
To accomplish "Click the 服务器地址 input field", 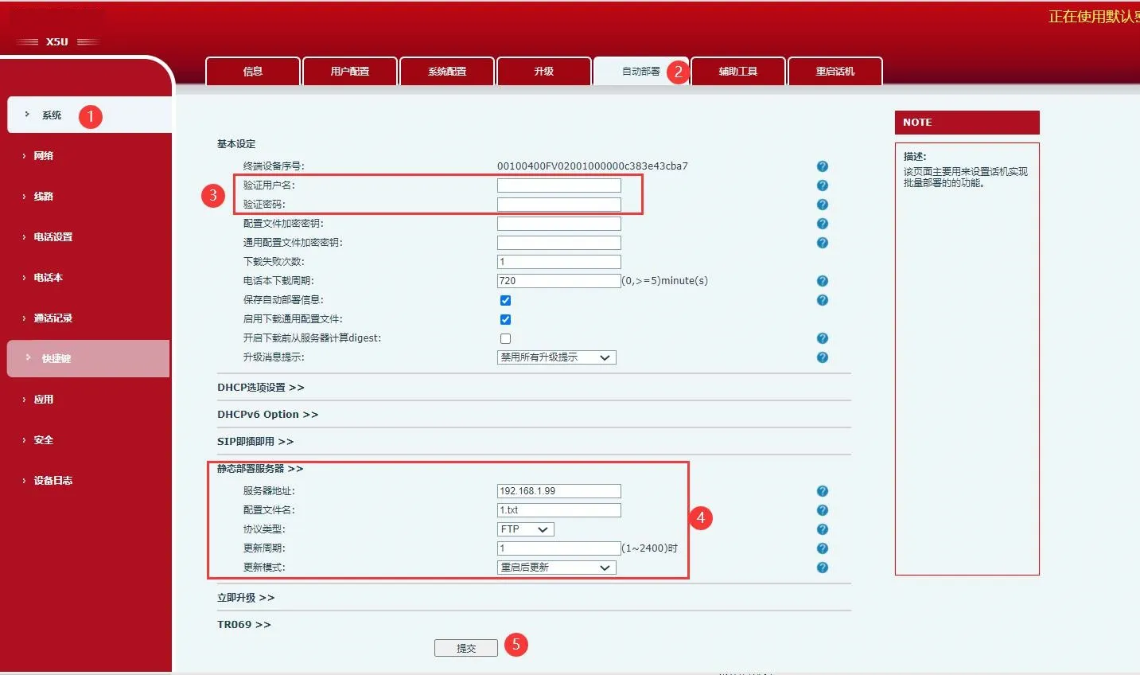I will [558, 490].
